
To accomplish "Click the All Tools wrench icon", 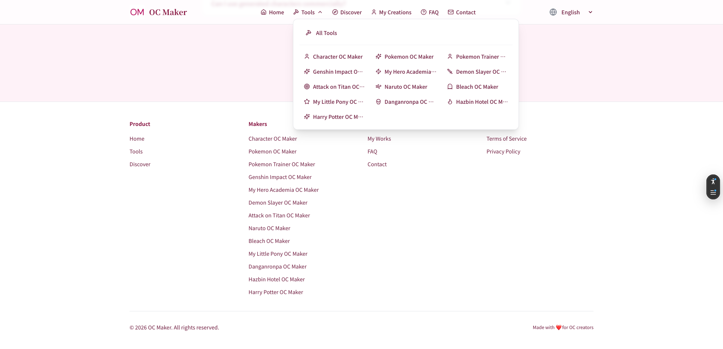I will pyautogui.click(x=308, y=33).
